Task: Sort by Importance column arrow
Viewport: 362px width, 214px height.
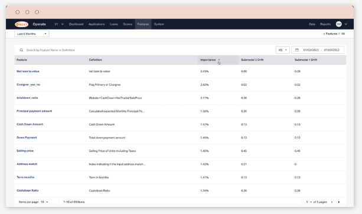Action: pyautogui.click(x=219, y=60)
